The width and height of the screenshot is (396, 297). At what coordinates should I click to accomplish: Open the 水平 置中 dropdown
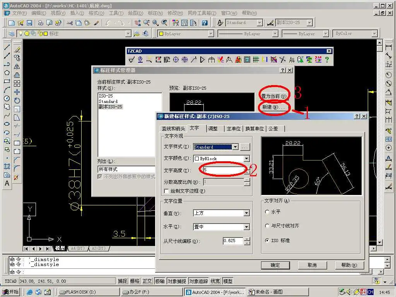pyautogui.click(x=246, y=227)
